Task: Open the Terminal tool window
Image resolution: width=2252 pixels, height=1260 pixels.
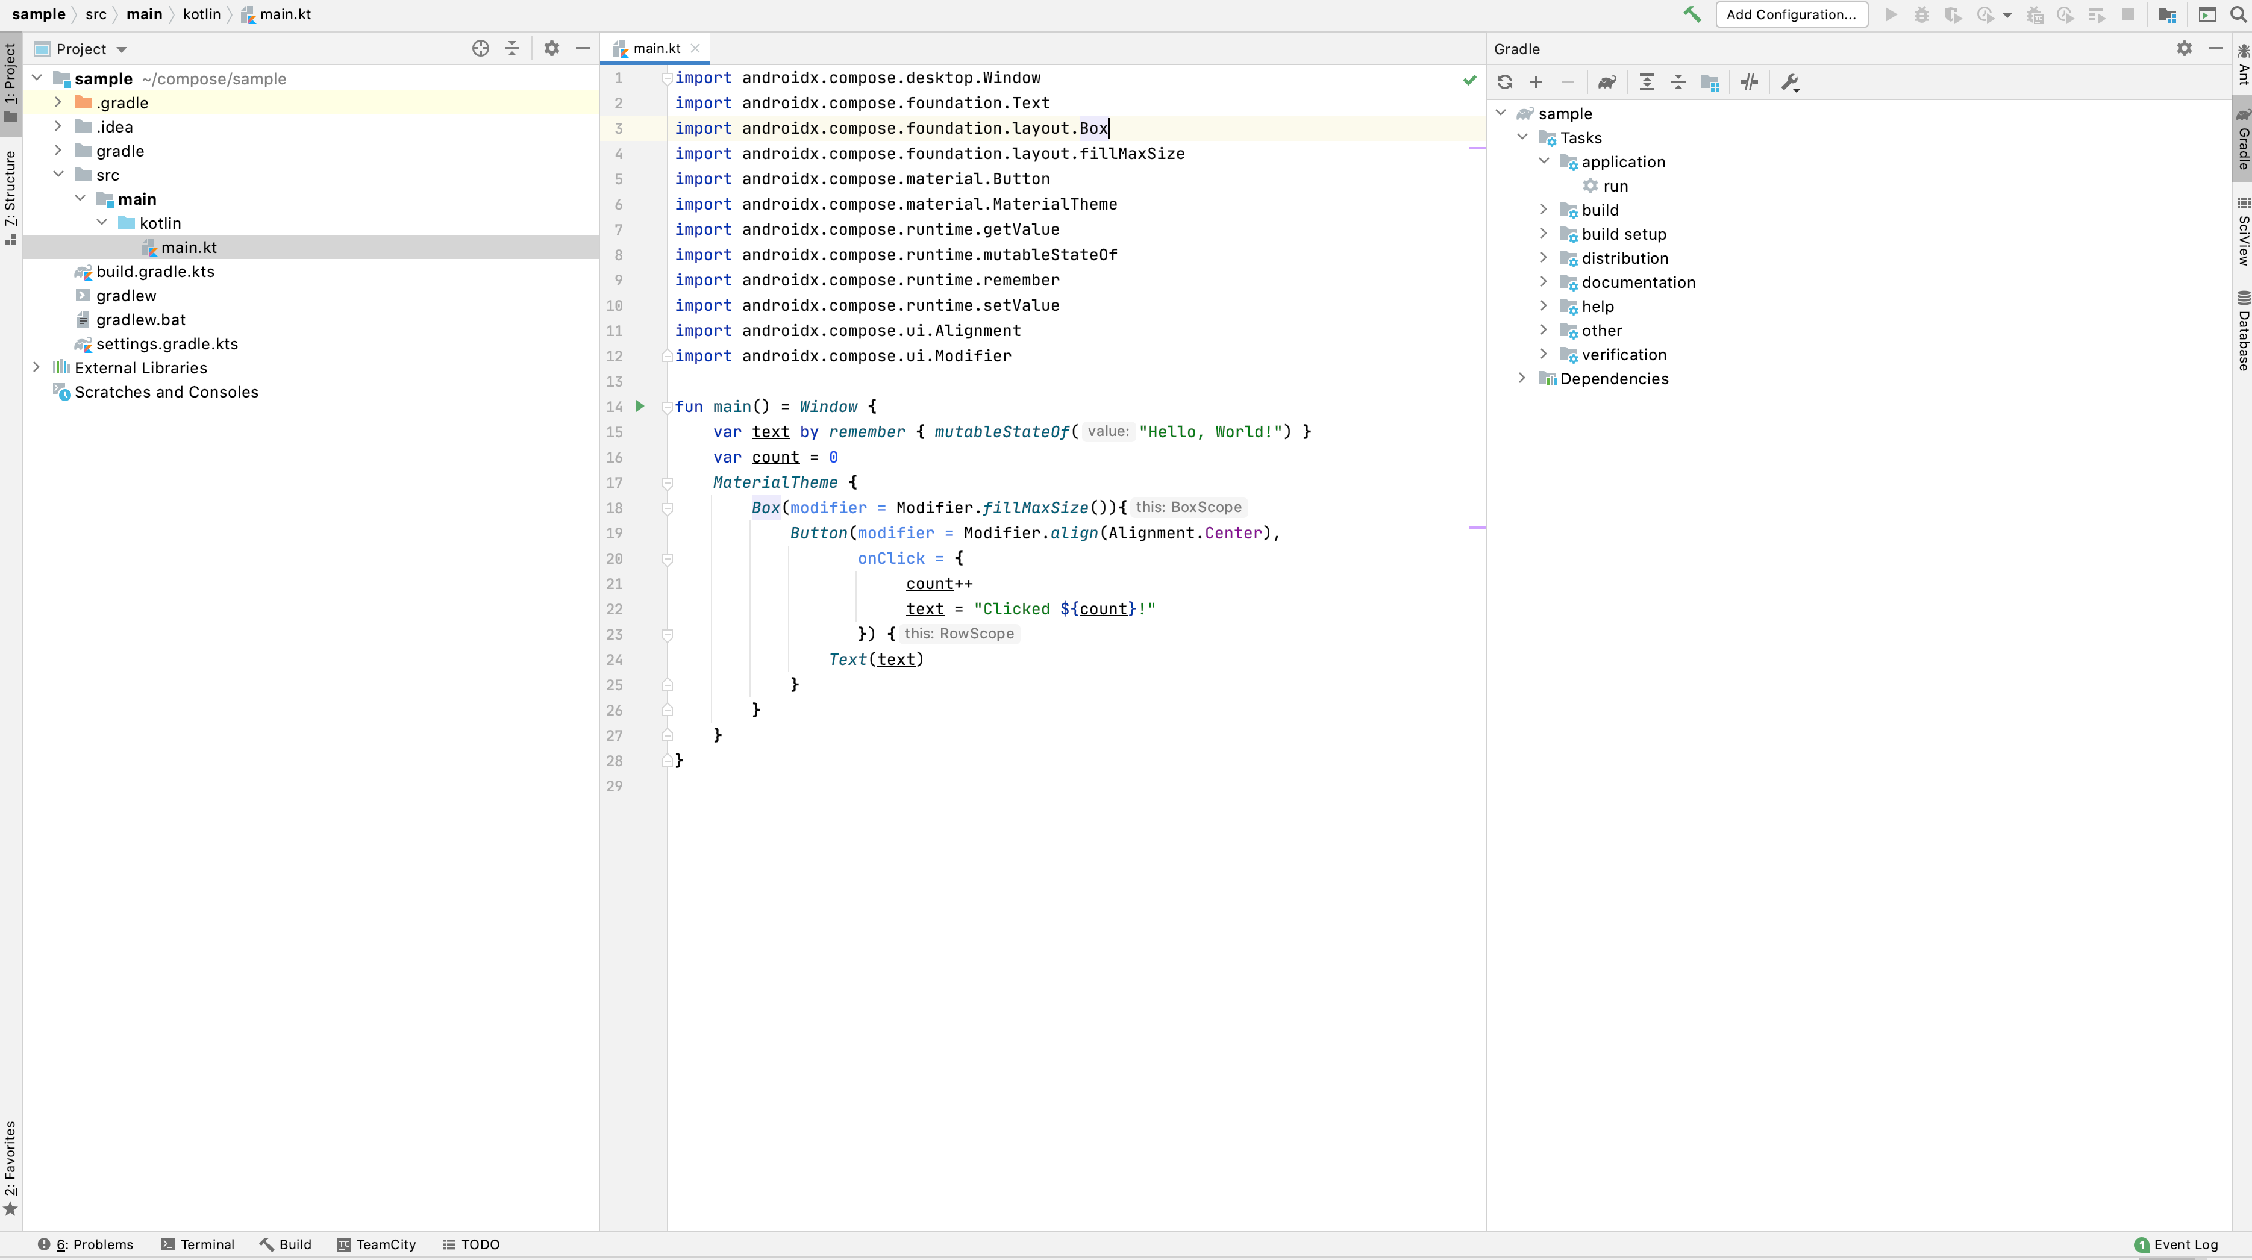Action: coord(198,1244)
